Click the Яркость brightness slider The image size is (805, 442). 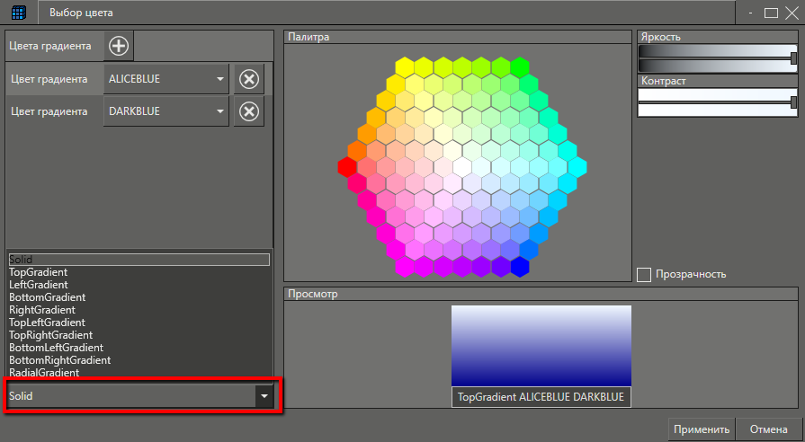click(717, 57)
